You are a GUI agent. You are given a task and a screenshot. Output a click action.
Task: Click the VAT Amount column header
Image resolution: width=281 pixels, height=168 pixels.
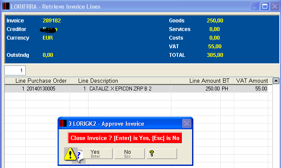pyautogui.click(x=252, y=81)
